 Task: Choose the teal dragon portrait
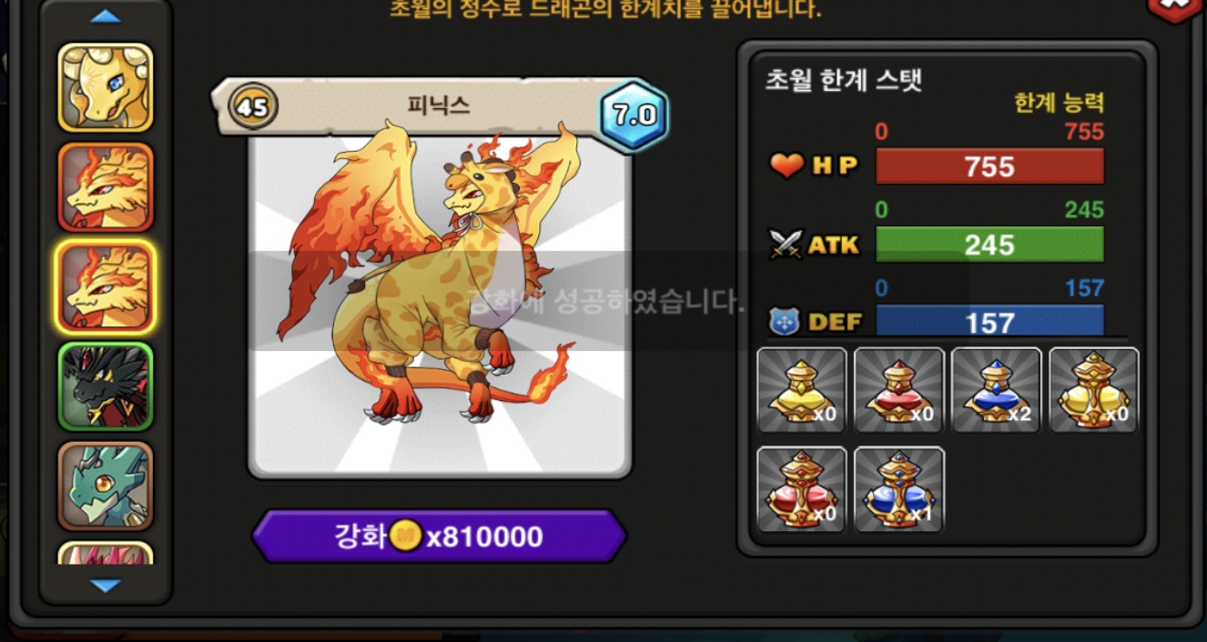point(106,486)
